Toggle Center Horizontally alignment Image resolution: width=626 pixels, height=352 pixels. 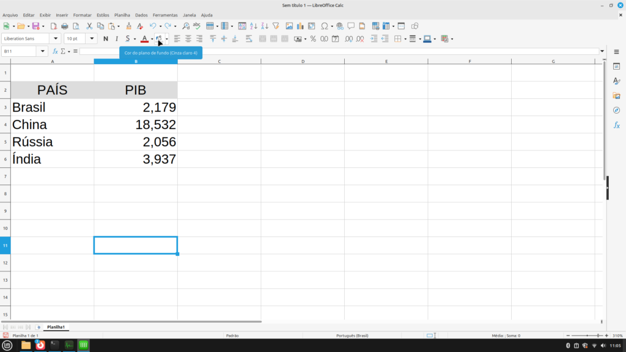coord(188,38)
